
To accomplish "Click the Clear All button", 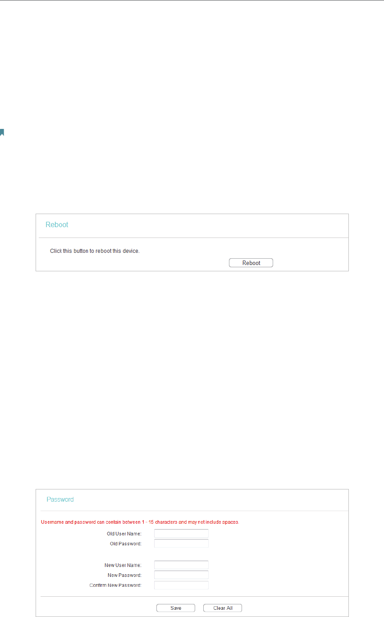I will tap(223, 608).
